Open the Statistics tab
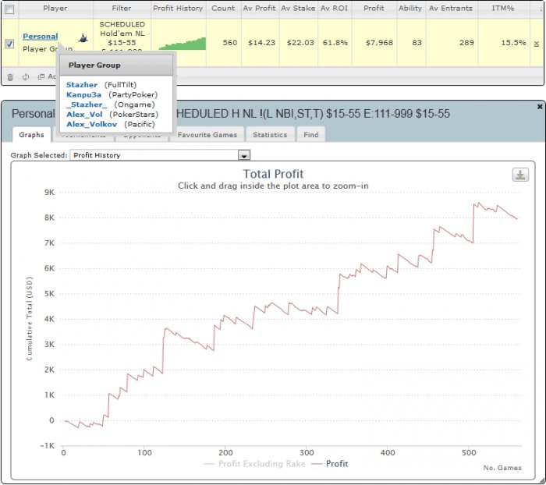 pyautogui.click(x=270, y=134)
